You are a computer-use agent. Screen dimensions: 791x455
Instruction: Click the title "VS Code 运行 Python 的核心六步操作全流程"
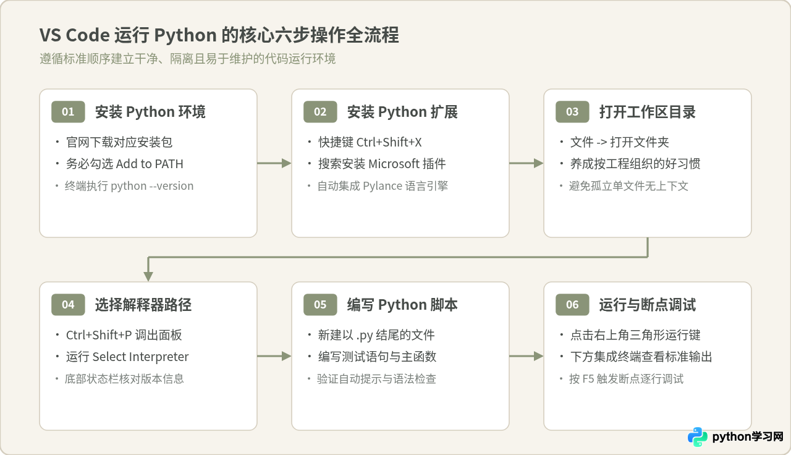pyautogui.click(x=219, y=35)
